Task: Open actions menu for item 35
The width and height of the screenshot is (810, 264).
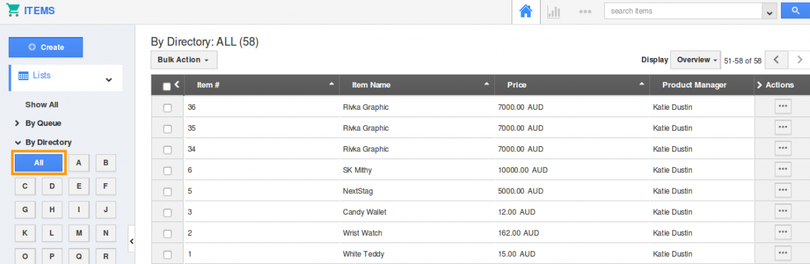Action: click(783, 127)
